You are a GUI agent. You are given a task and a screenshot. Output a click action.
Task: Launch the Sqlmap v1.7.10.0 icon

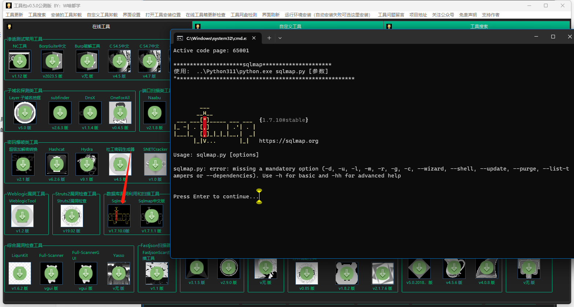click(119, 216)
